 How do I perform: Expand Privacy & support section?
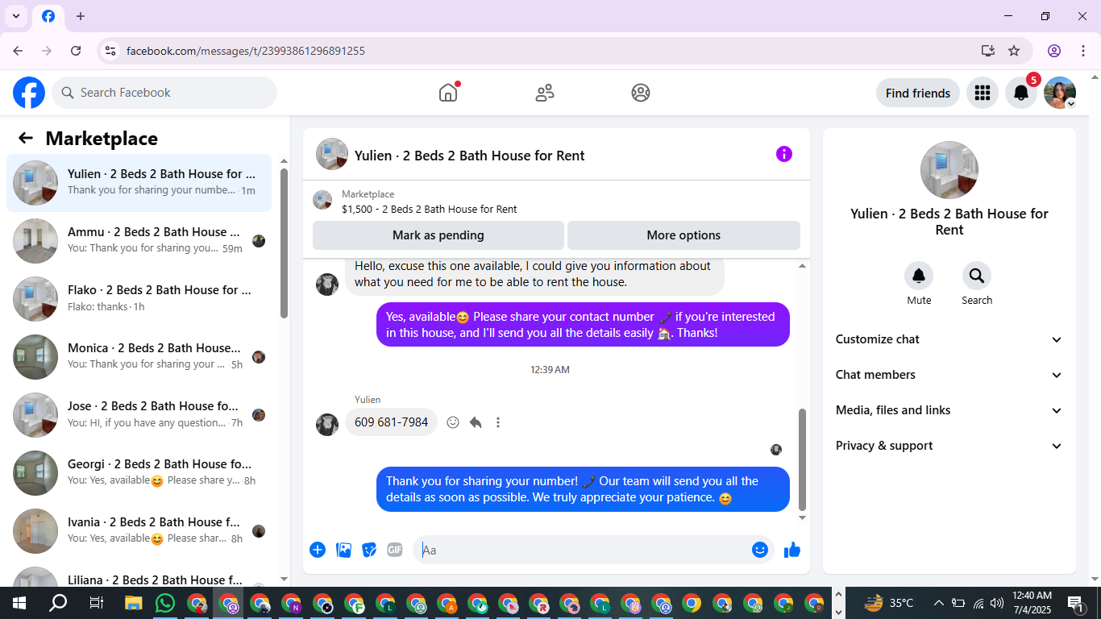[x=949, y=446]
